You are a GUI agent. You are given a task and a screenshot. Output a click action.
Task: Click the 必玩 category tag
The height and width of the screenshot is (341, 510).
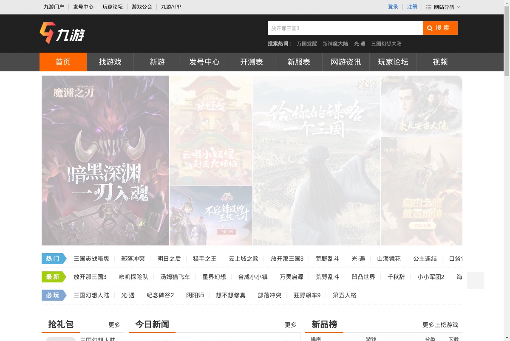[x=54, y=295]
